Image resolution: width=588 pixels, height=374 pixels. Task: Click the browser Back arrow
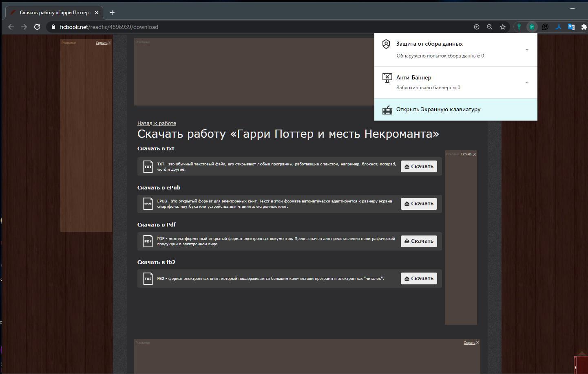[x=11, y=27]
